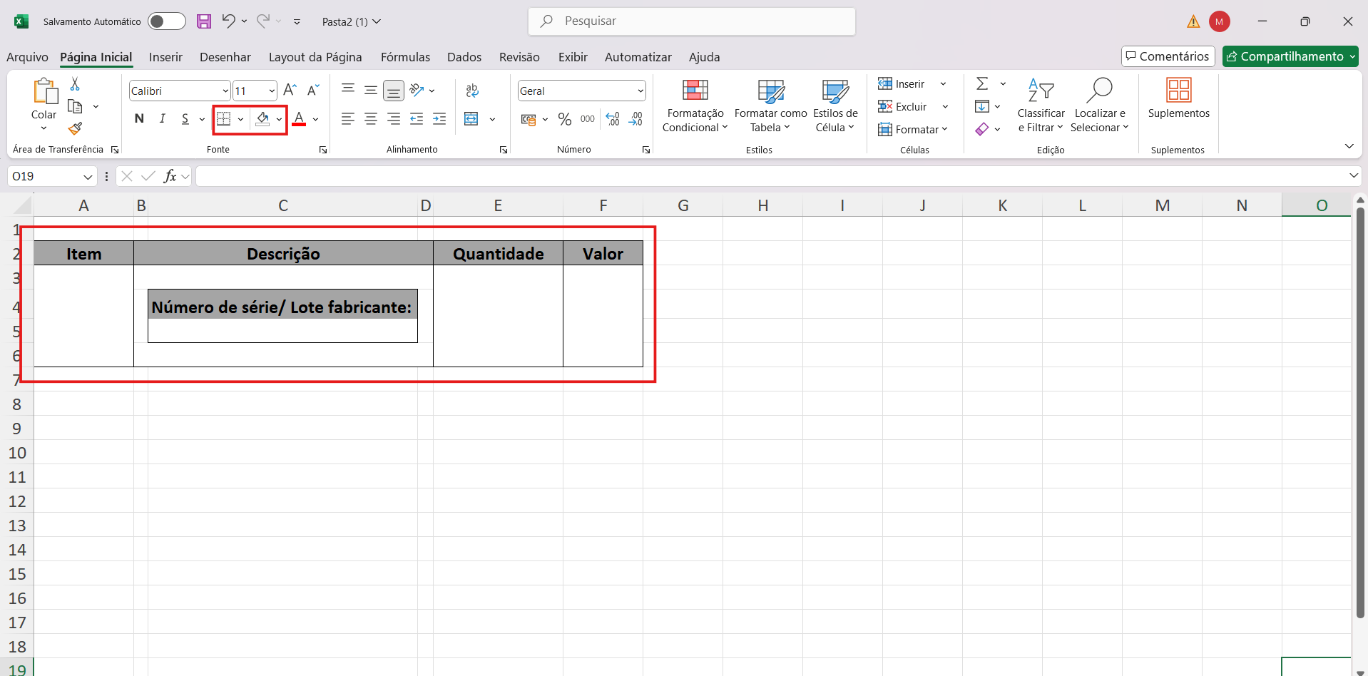1368x676 pixels.
Task: Open the Localizar e Selecionar menu
Action: pos(1100,106)
